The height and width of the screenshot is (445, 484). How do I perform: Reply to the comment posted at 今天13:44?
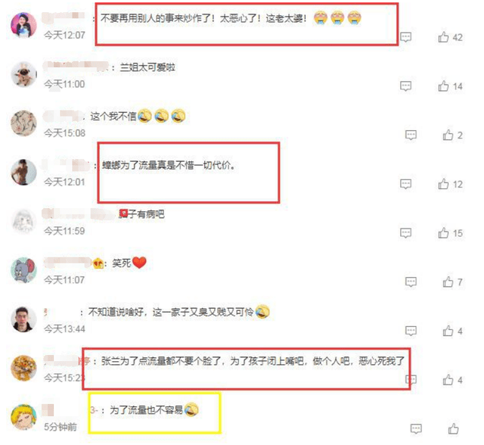click(x=411, y=331)
